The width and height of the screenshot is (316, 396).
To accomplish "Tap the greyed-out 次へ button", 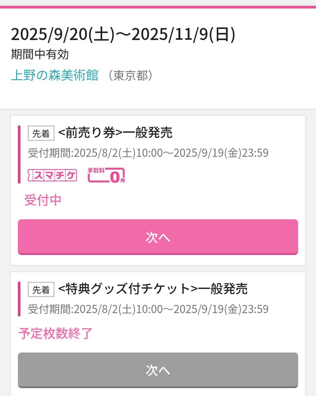I will click(x=158, y=370).
